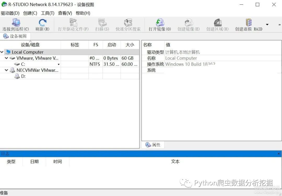Open the dropdown arrow on the C: row
Viewport: 282px width, 196px height.
(59, 64)
